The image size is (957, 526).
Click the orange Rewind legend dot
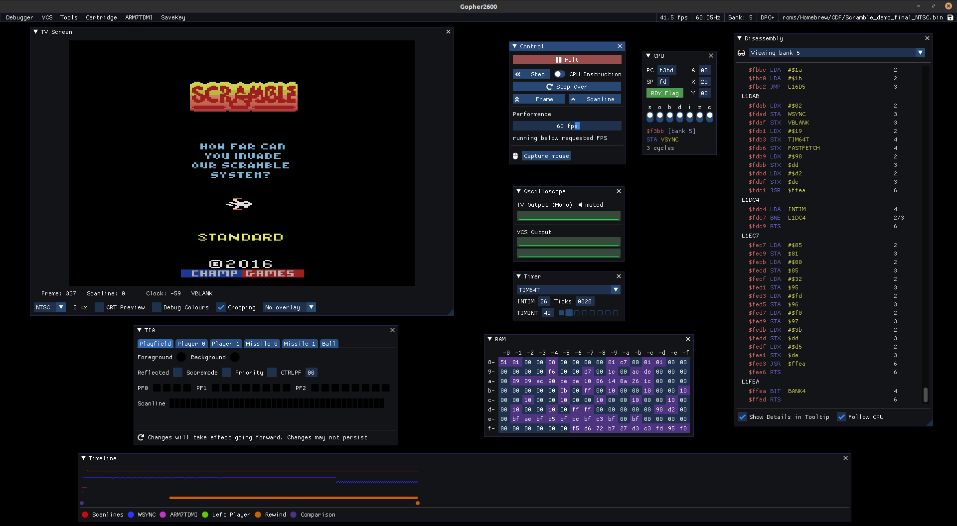point(258,515)
